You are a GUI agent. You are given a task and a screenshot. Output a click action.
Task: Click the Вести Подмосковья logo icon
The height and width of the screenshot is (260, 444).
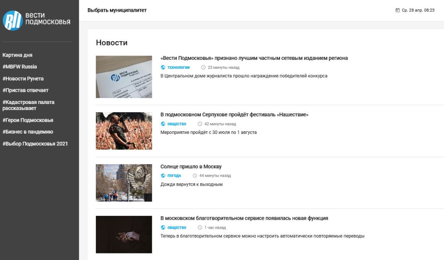[13, 21]
